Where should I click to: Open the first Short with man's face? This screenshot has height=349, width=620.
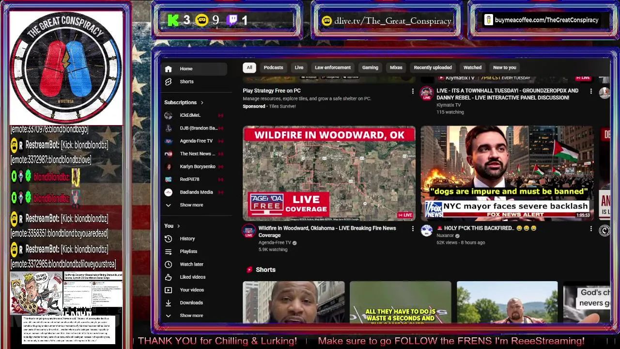pos(294,302)
